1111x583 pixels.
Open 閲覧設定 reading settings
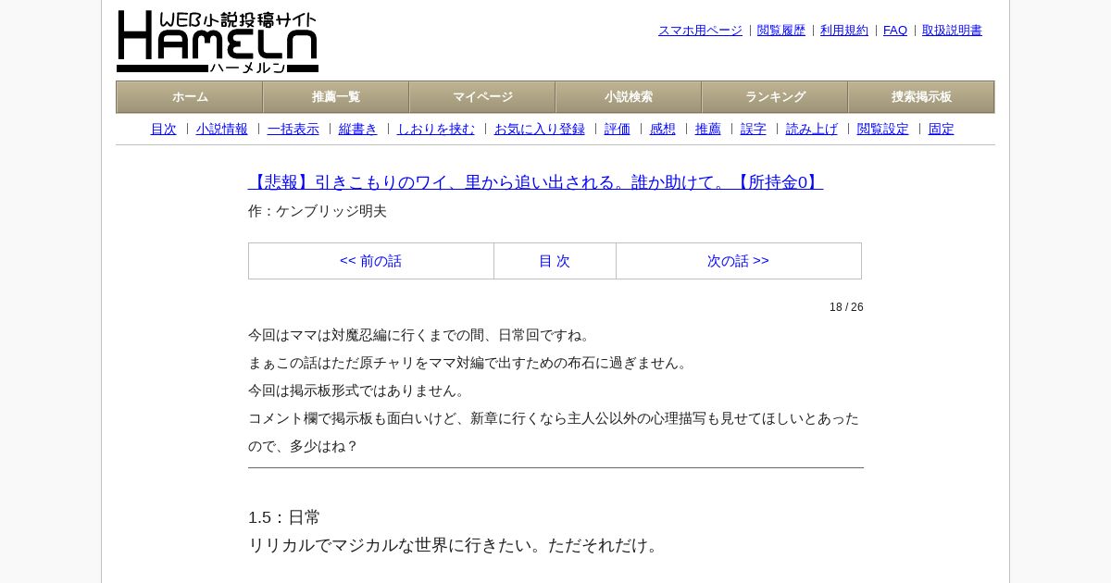883,129
